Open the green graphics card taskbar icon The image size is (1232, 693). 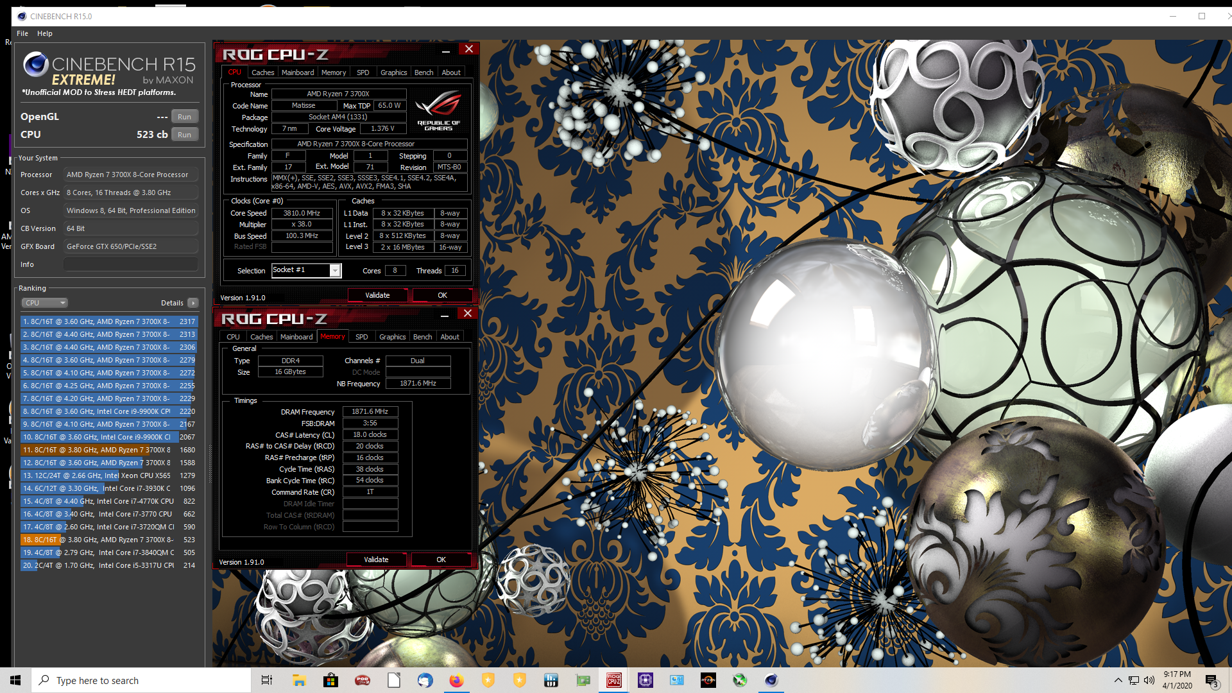[583, 680]
